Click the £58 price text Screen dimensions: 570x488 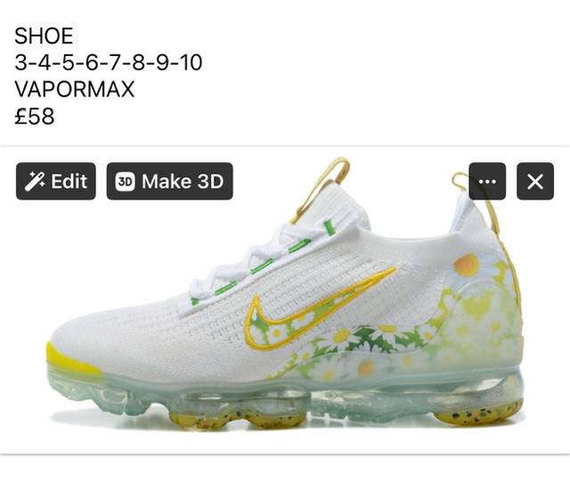tap(35, 117)
